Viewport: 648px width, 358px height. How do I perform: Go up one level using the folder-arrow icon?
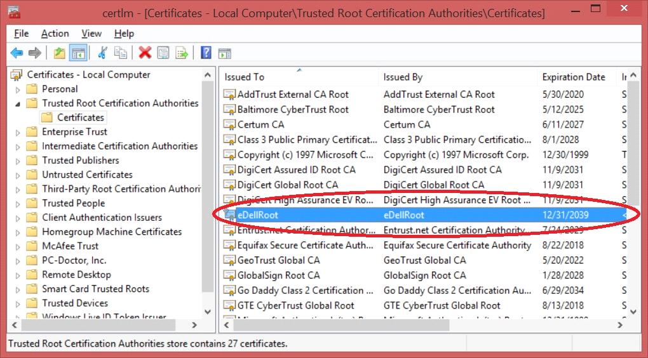(60, 53)
